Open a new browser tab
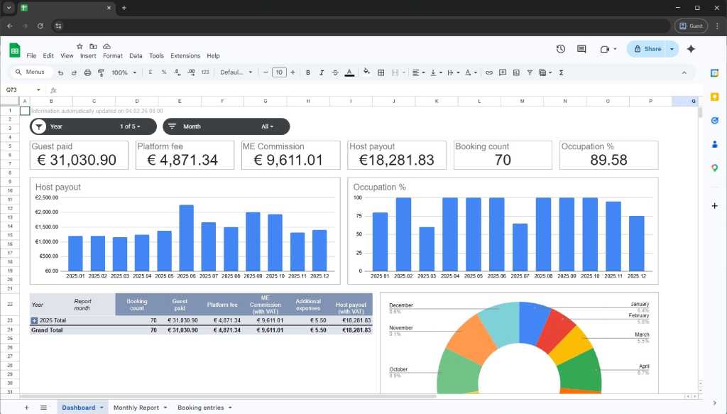The width and height of the screenshot is (727, 414). [124, 8]
